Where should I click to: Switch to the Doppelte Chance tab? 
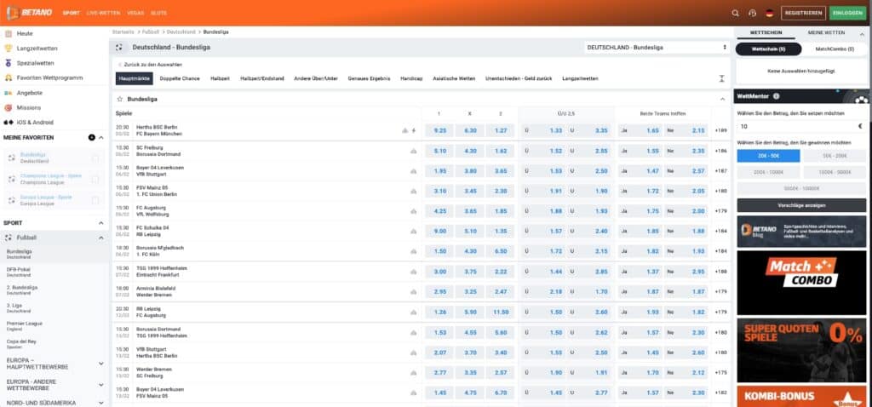[179, 78]
